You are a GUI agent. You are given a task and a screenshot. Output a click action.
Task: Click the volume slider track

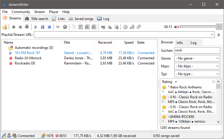click(x=198, y=27)
